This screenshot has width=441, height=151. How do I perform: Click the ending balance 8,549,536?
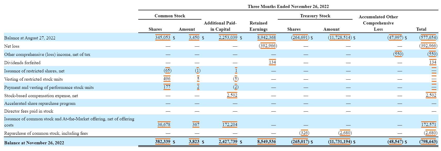pos(266,141)
